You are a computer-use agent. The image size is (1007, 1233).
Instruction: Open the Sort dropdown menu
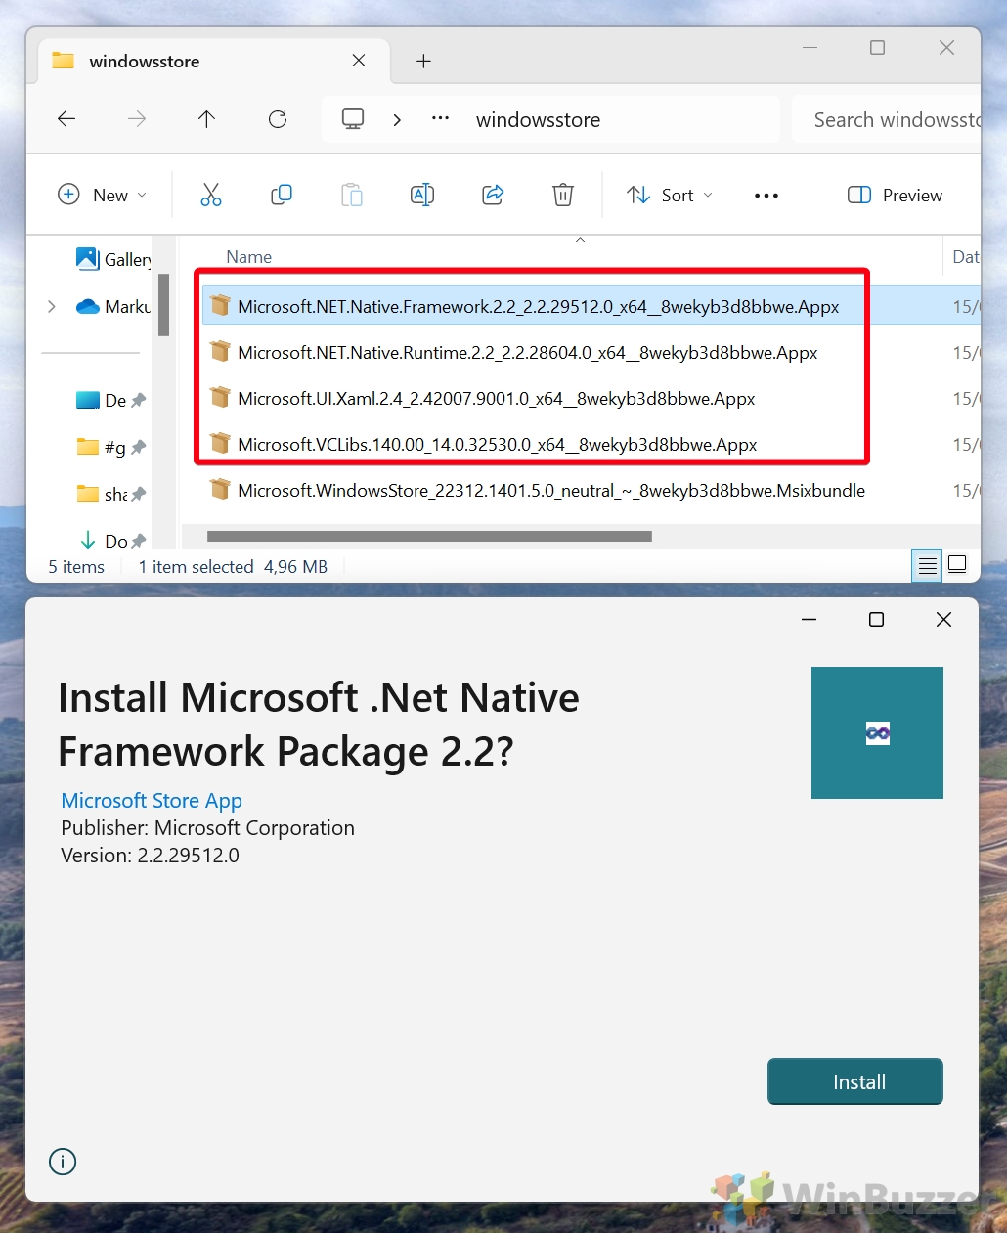click(x=670, y=195)
